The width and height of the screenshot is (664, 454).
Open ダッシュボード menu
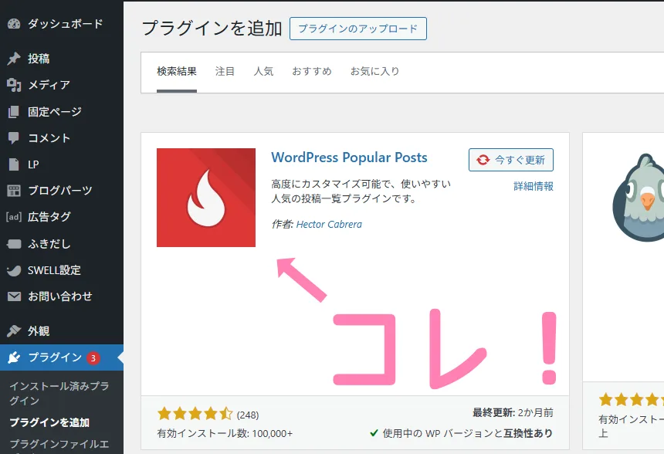coord(62,24)
